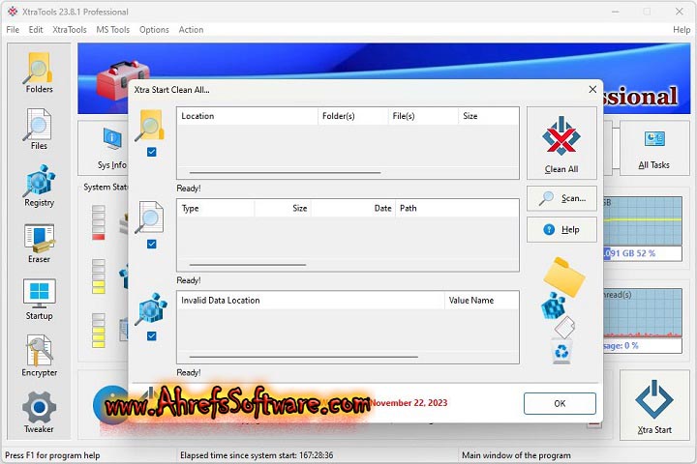
Task: Sort by the File(s) column header
Action: pos(423,116)
